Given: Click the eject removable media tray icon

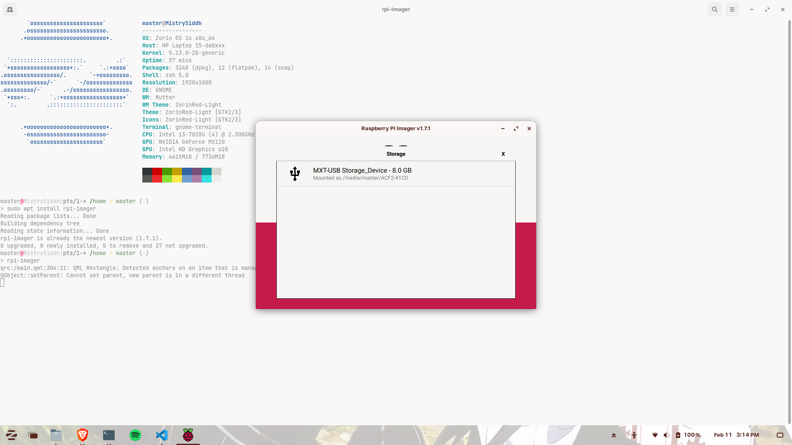Looking at the screenshot, I should click(614, 435).
